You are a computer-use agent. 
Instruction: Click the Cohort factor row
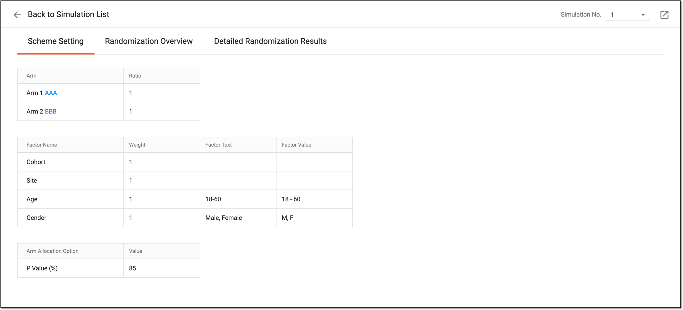pos(185,162)
